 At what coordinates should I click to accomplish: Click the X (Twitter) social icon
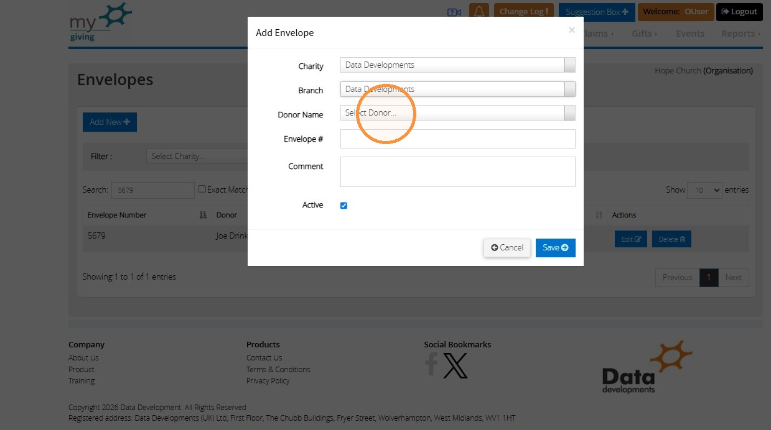[x=455, y=365]
